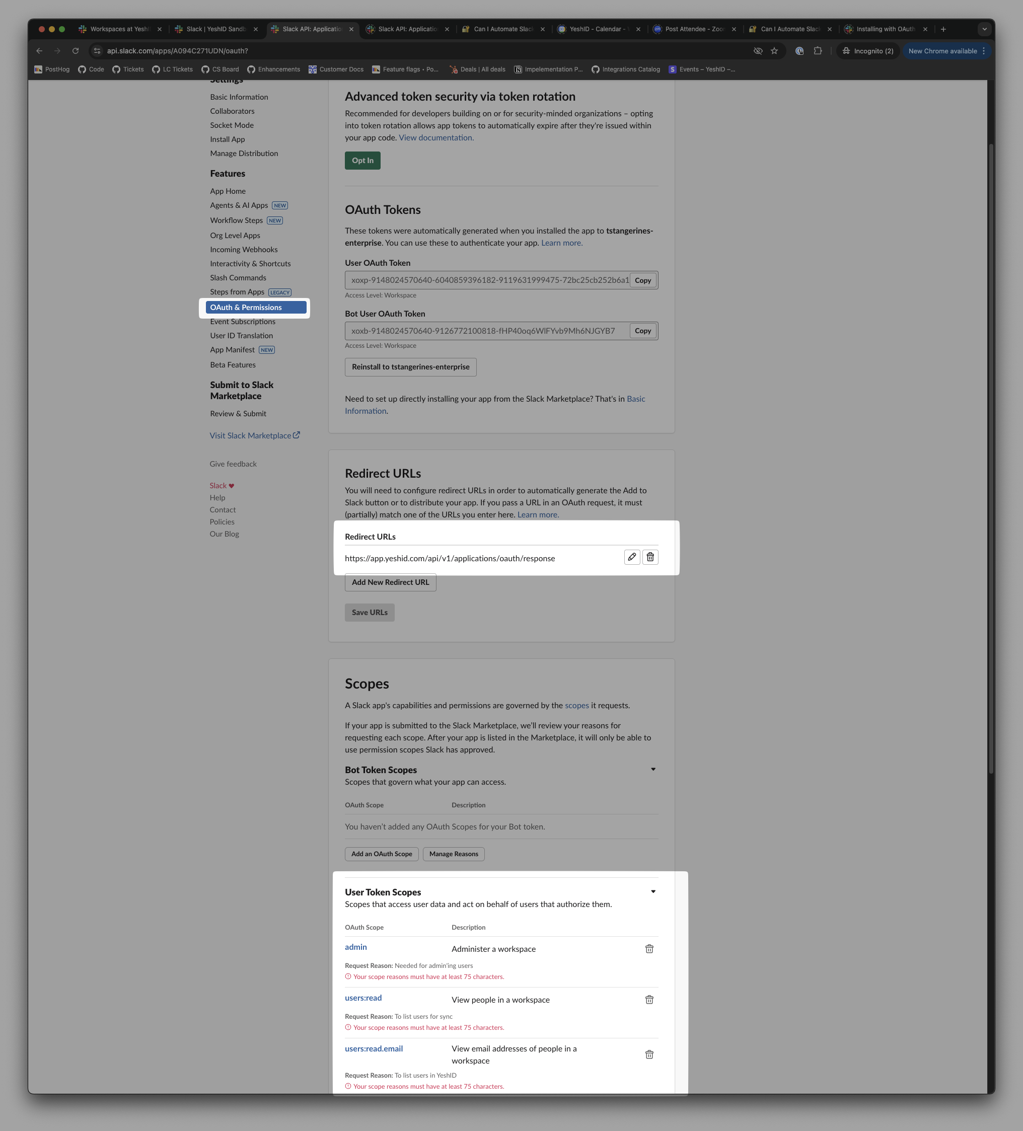Close the Installing with OAuth tab

[925, 29]
